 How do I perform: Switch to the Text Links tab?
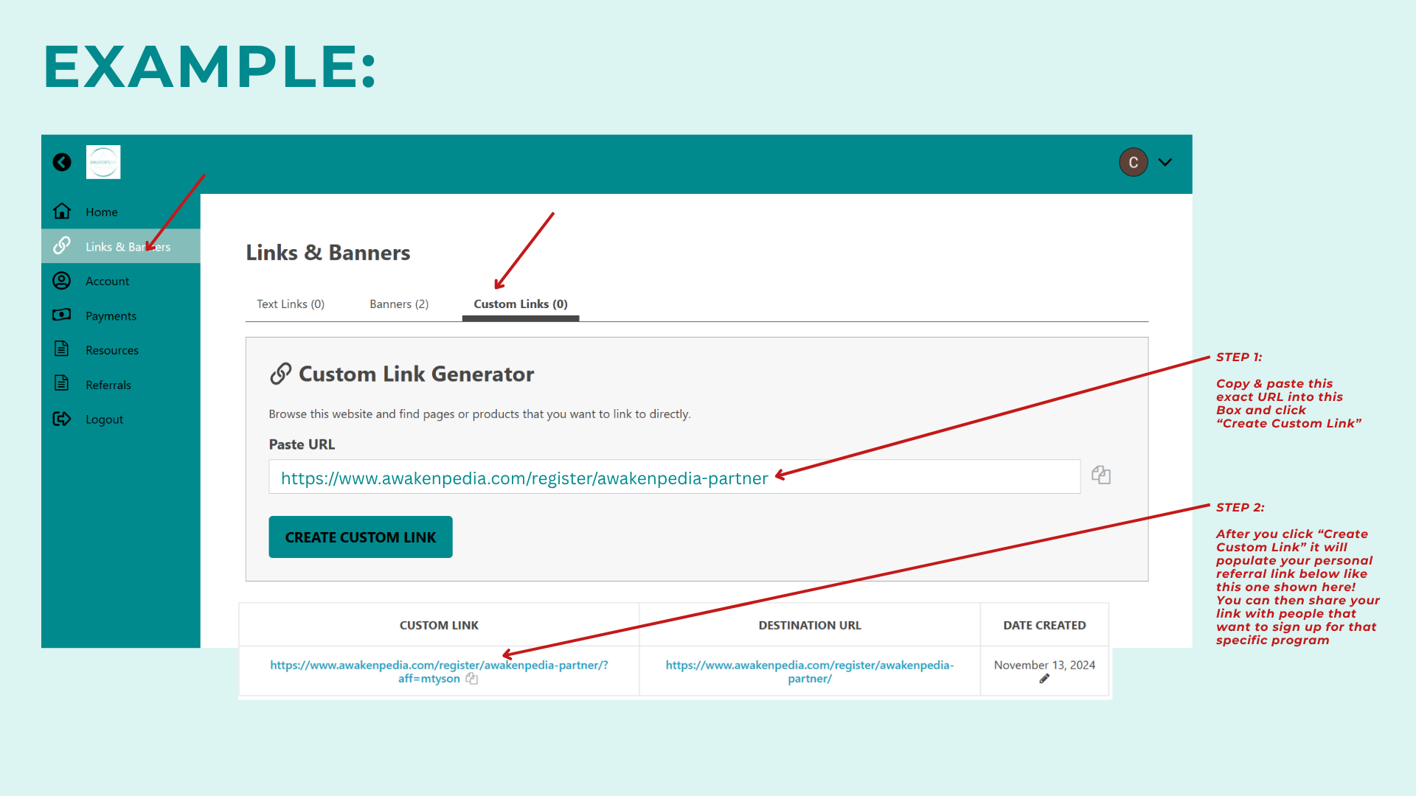pos(291,304)
